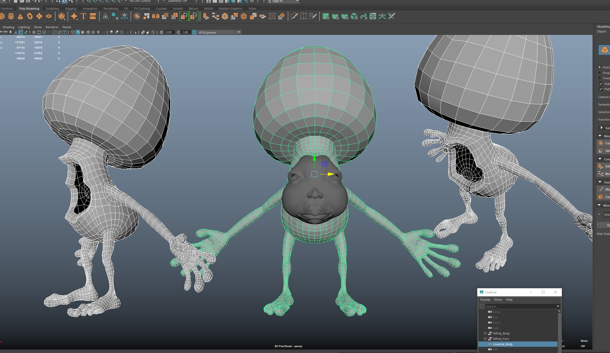Click the Cut UV edges shelf icon
Screen dimensions: 610x353
coord(392,16)
